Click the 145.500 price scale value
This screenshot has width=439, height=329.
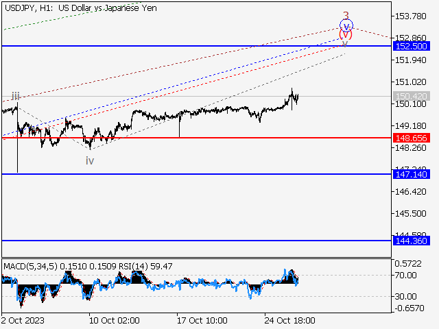[410, 213]
